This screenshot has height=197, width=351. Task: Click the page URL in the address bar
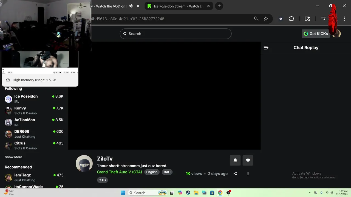(128, 19)
